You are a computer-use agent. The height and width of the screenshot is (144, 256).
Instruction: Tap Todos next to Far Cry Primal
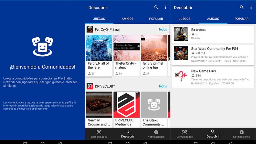163,29
